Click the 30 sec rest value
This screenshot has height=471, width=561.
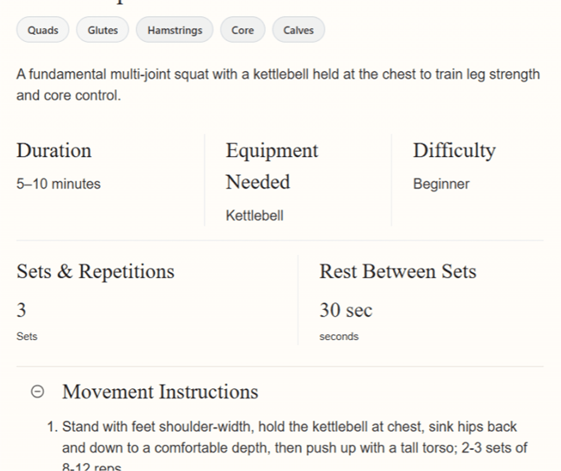tap(346, 310)
